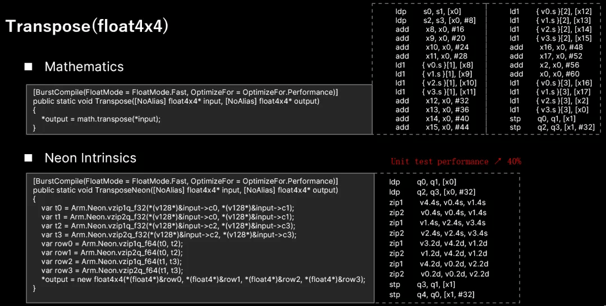Image resolution: width=606 pixels, height=306 pixels.
Task: Select the Transpose(float4x4) slide title
Action: click(x=87, y=26)
